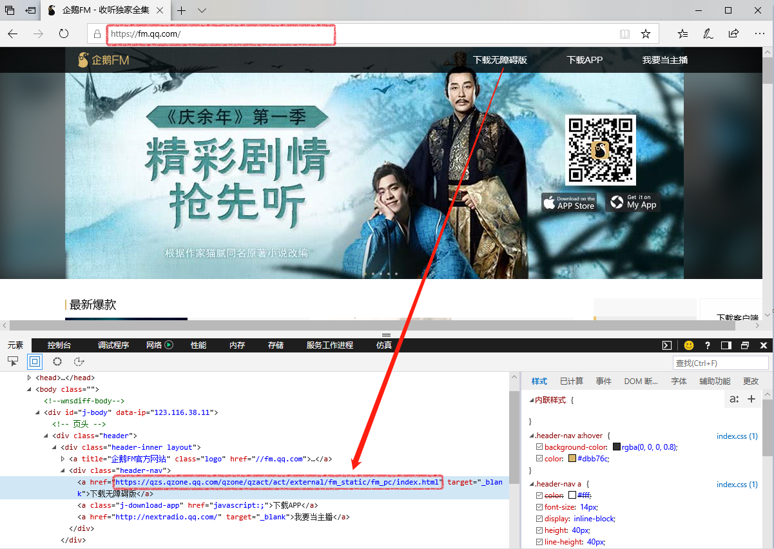Screen dimensions: 774x549
Task: Toggle the DOM element highlighting box icon
Action: pyautogui.click(x=35, y=361)
